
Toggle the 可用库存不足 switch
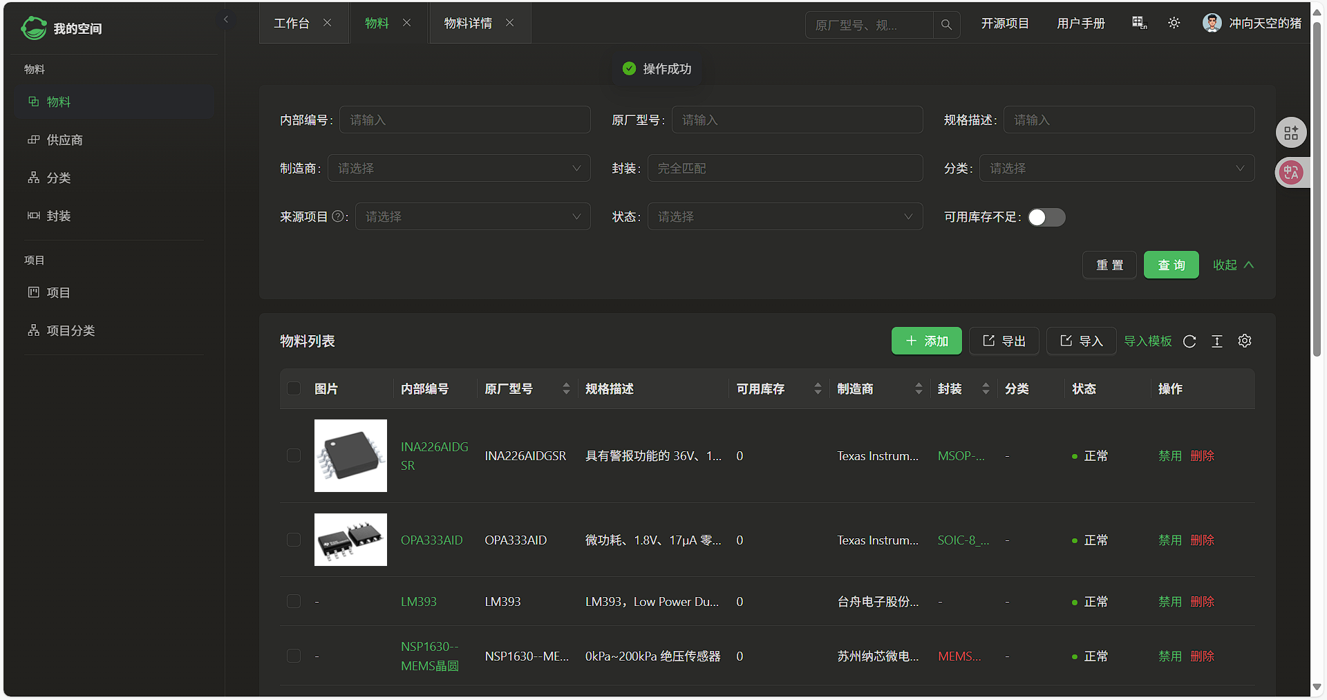click(x=1046, y=217)
